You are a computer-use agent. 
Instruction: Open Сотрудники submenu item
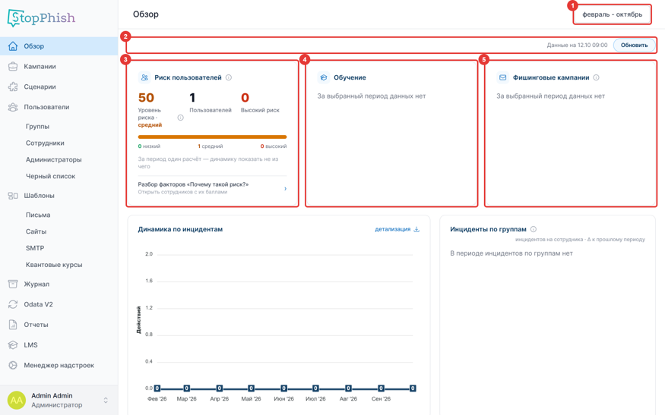tap(45, 143)
